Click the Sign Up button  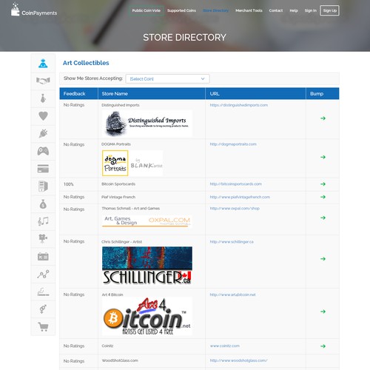329,10
